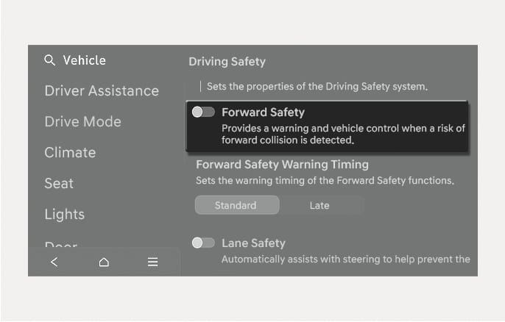Open Climate settings

[x=70, y=152]
